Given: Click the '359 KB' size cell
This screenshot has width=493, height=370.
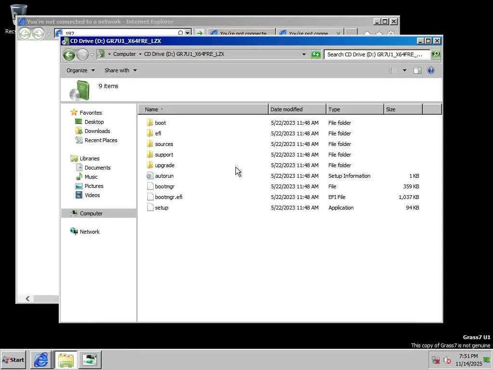Looking at the screenshot, I should click(411, 186).
